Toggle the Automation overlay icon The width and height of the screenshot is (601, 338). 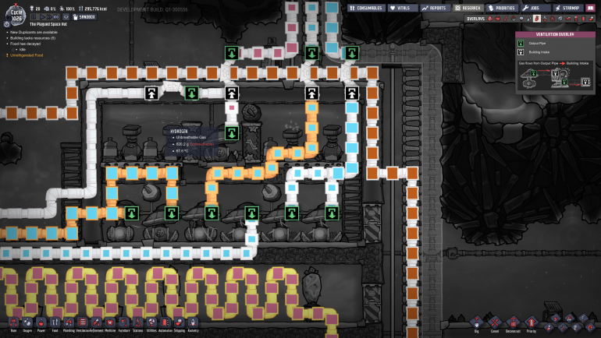coord(583,19)
